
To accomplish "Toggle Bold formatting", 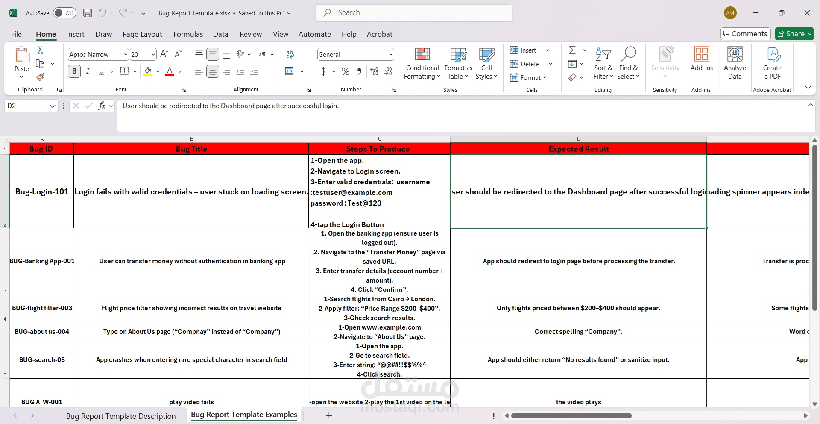I will point(74,71).
